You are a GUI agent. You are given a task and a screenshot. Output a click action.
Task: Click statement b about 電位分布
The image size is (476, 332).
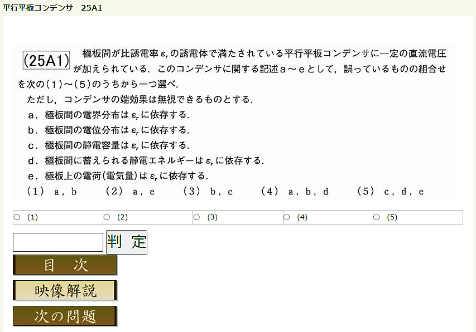[108, 130]
